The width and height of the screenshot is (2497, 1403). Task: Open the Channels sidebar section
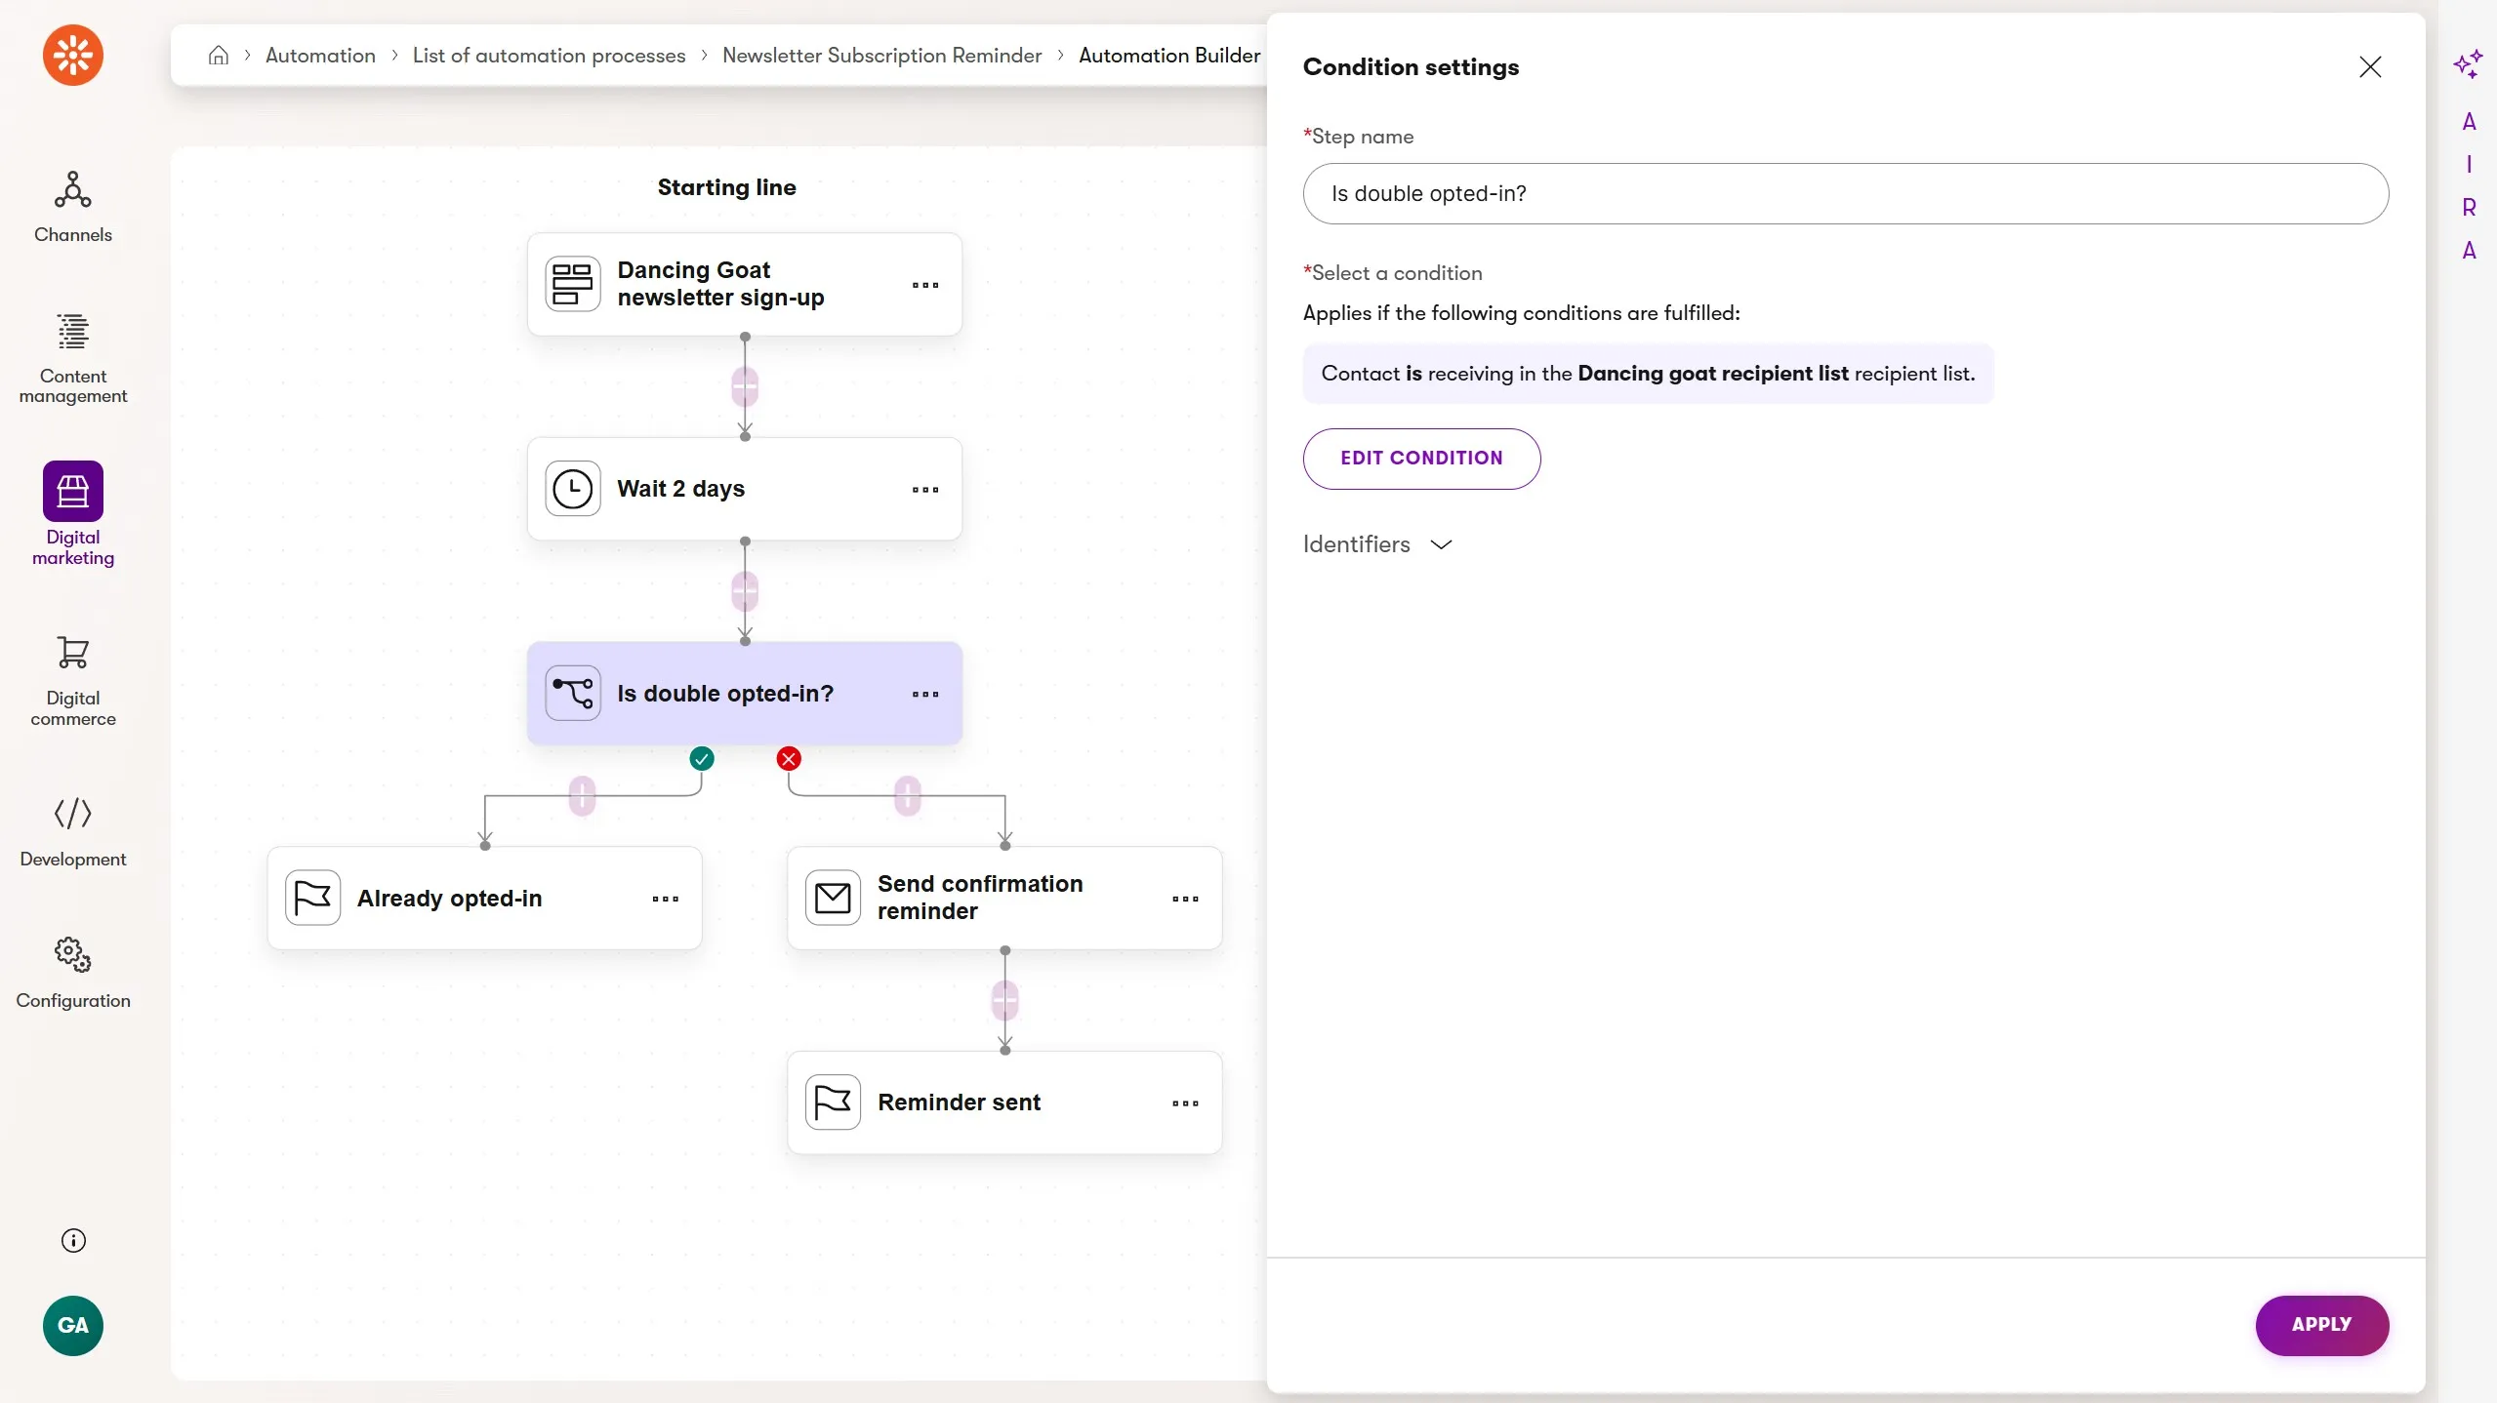pyautogui.click(x=72, y=206)
